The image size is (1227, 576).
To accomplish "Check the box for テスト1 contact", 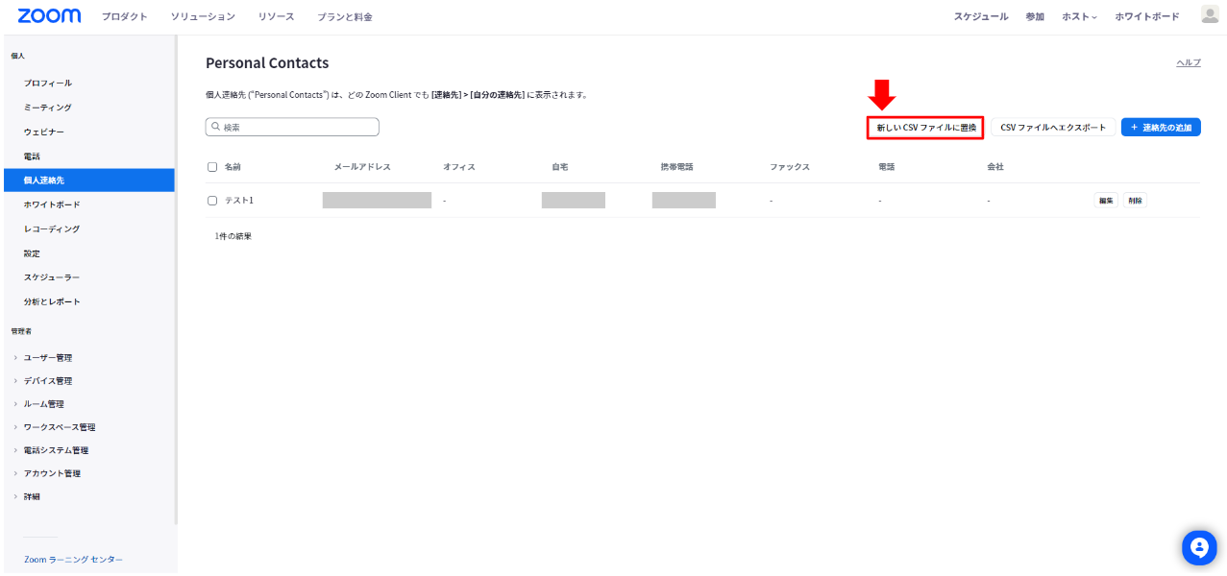I will (212, 201).
